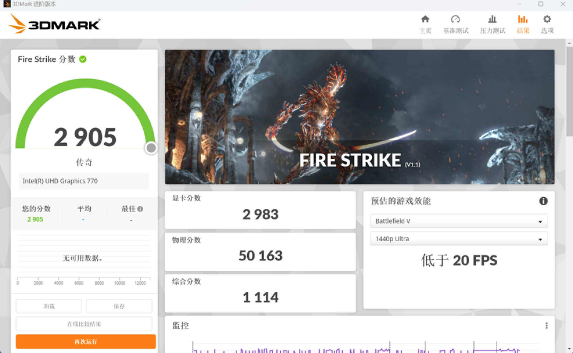Click the 加载 load button
The width and height of the screenshot is (573, 353).
pos(49,306)
